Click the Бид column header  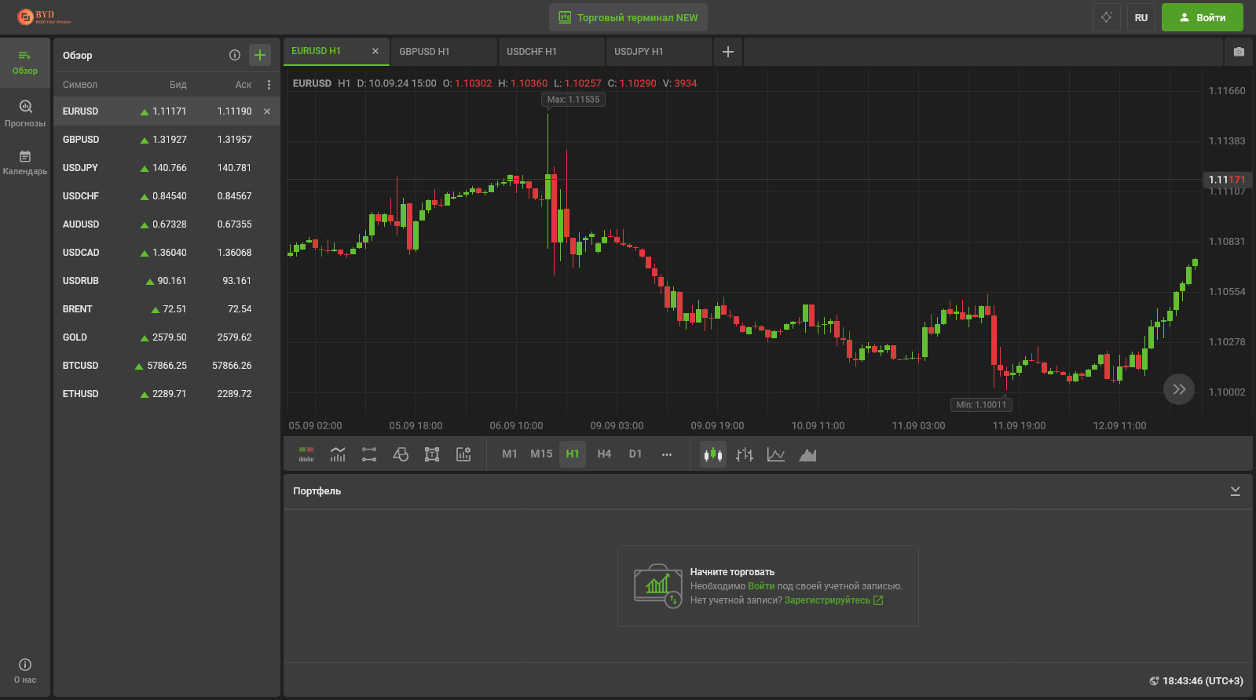178,85
